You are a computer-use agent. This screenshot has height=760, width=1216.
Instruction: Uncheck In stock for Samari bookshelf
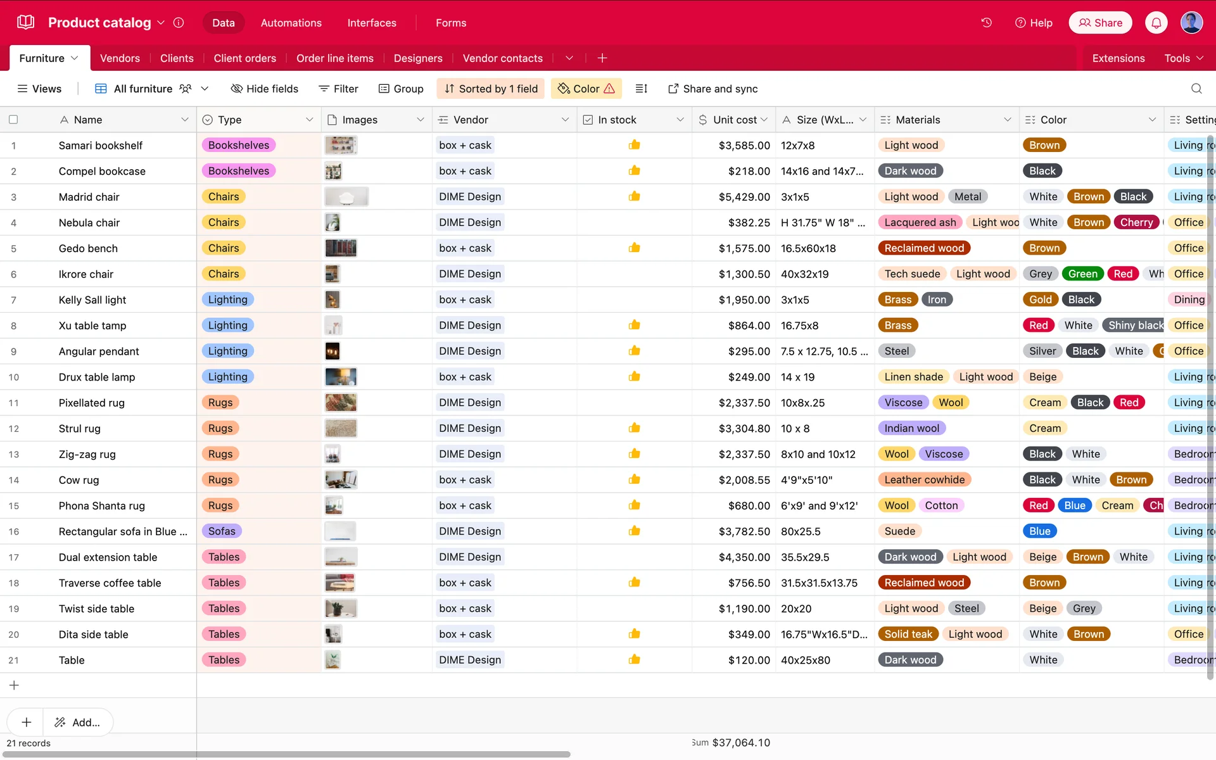pyautogui.click(x=634, y=145)
